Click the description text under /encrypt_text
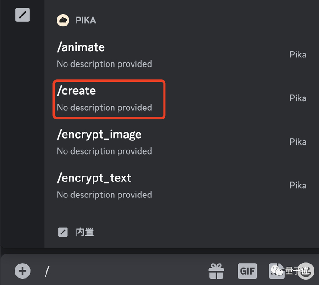 click(x=104, y=195)
